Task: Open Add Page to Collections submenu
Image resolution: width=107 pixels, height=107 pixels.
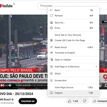Action: 73,66
